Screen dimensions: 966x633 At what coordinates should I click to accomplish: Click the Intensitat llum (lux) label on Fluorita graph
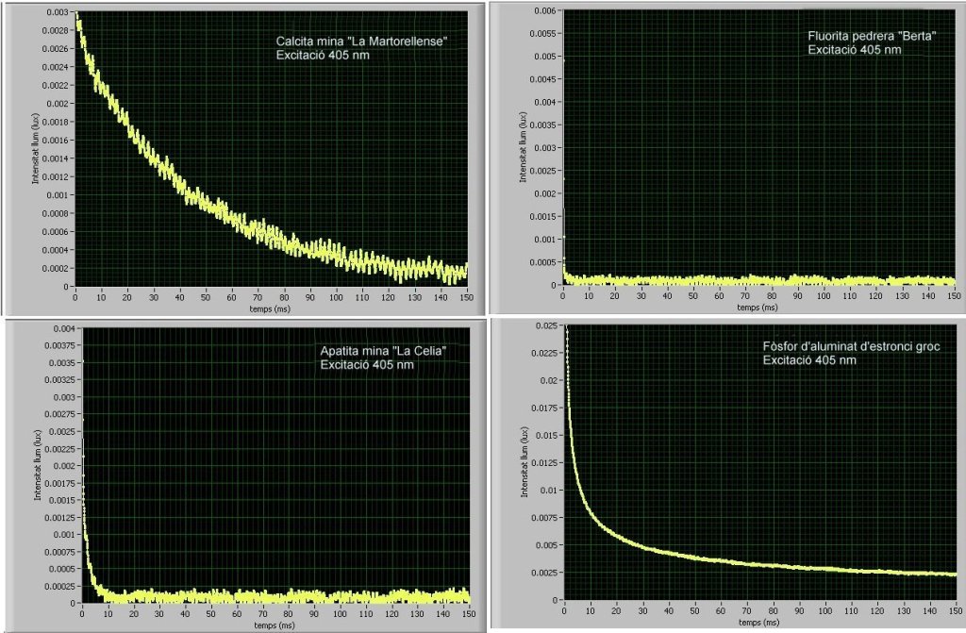click(523, 147)
